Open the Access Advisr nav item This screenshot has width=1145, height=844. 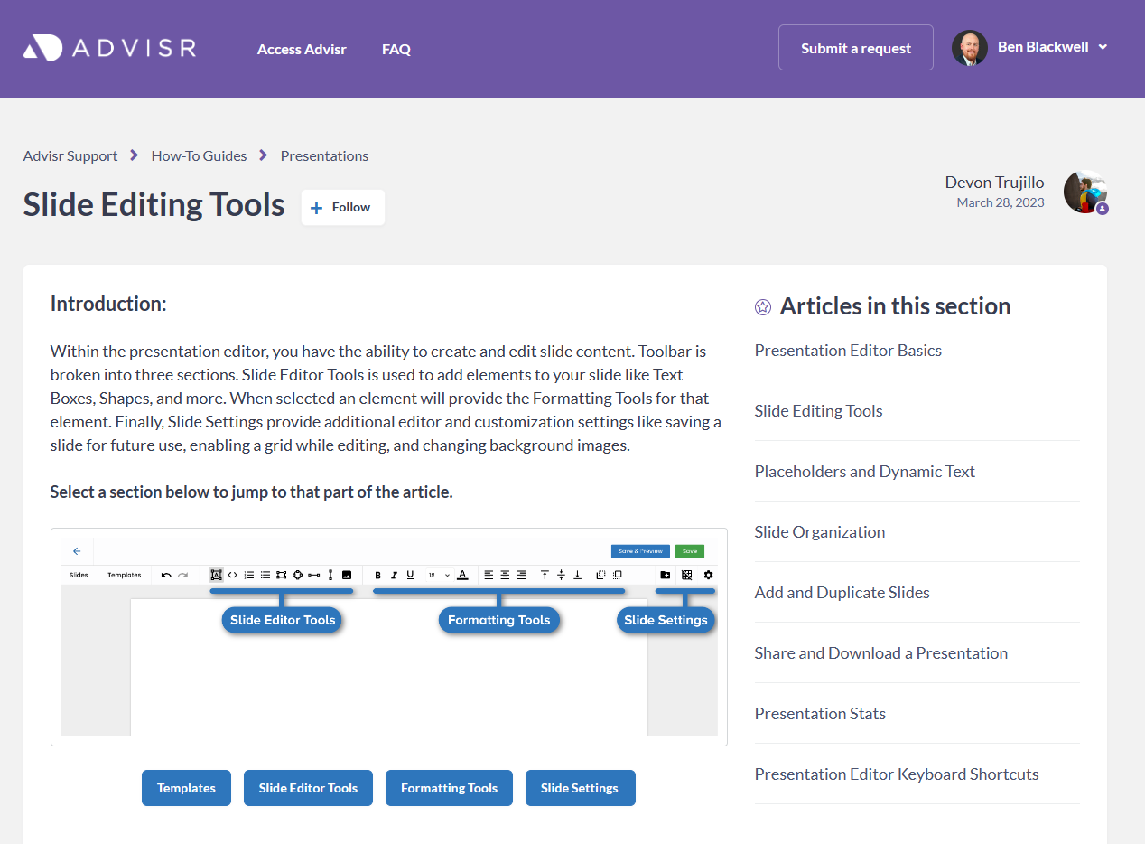click(302, 49)
